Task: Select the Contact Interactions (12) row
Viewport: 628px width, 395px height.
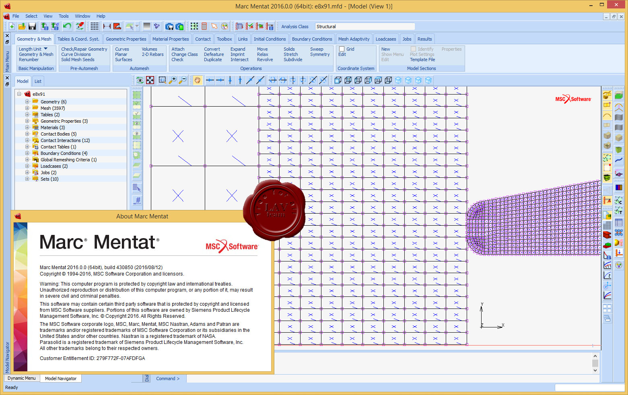Action: click(x=71, y=140)
